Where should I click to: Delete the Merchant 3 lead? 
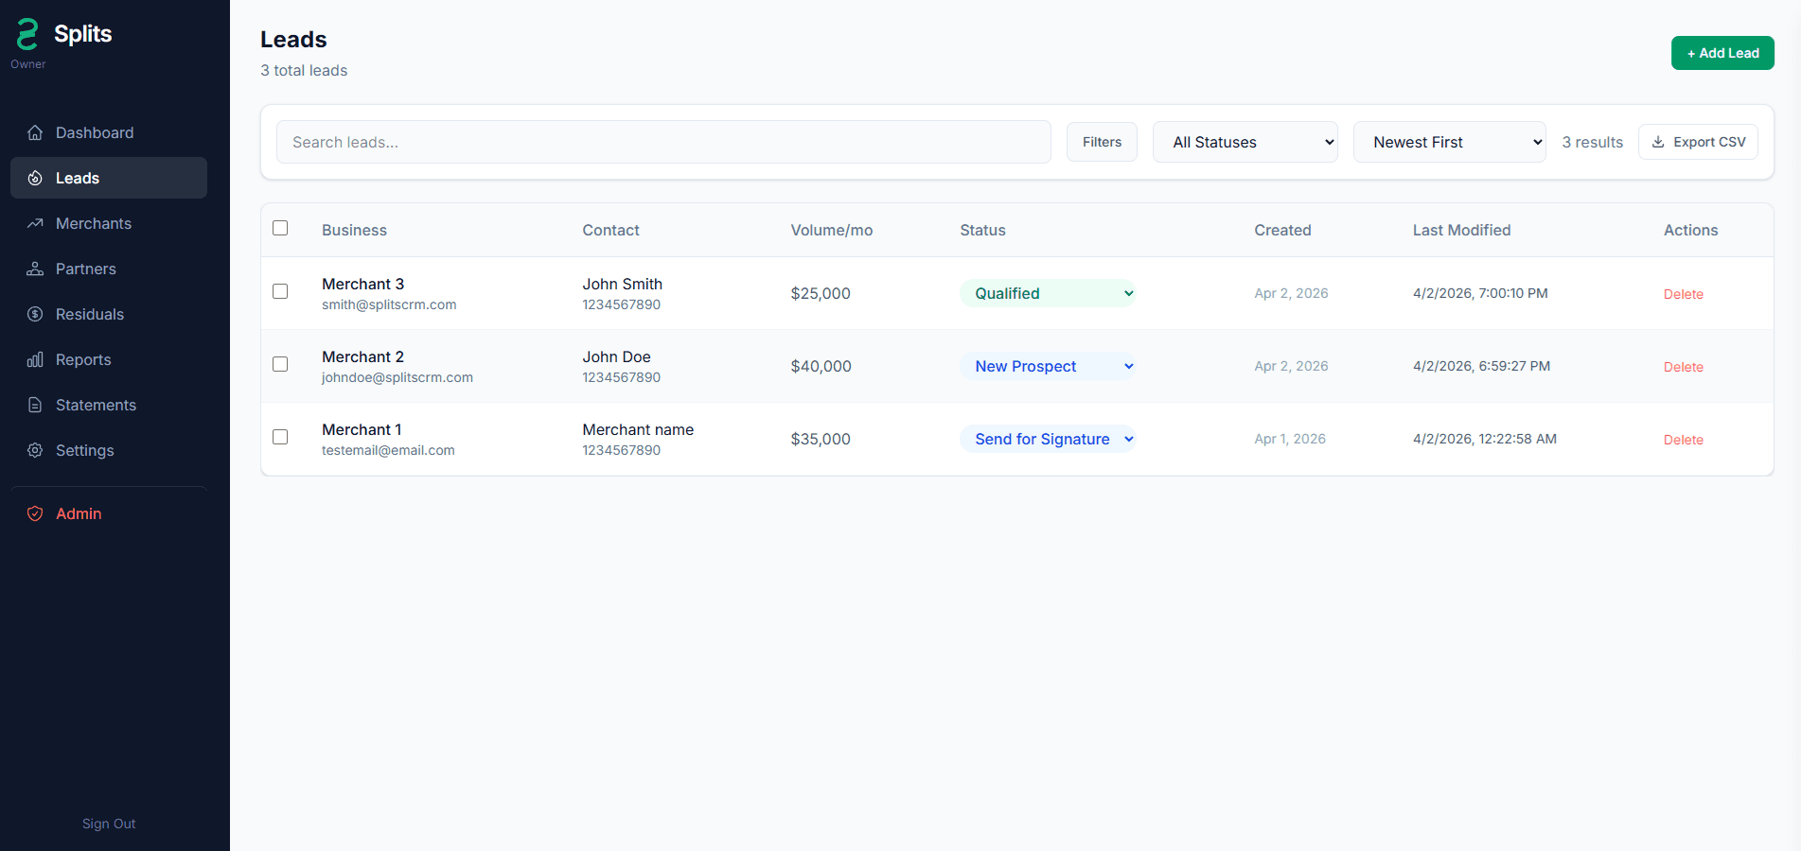(1684, 294)
